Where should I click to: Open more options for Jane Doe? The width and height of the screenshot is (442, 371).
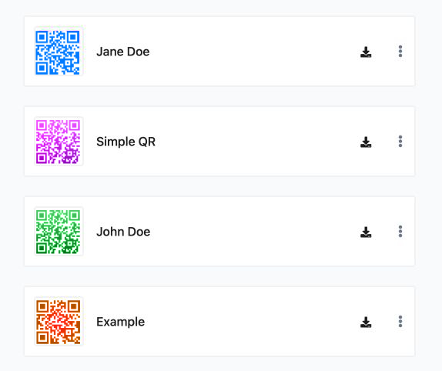(400, 52)
